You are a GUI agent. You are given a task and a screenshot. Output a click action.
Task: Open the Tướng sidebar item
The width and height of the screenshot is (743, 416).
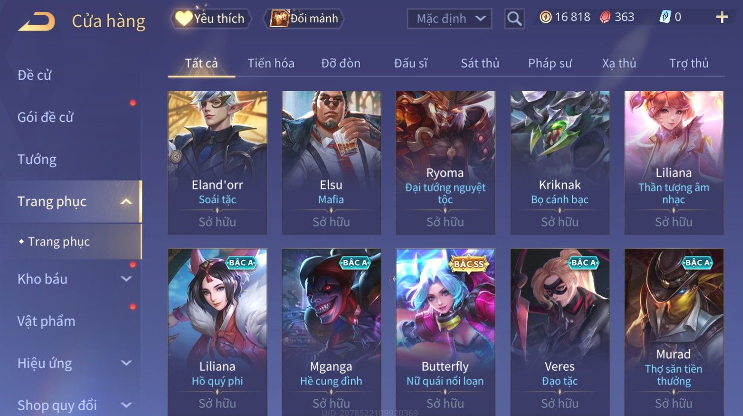[x=37, y=160]
